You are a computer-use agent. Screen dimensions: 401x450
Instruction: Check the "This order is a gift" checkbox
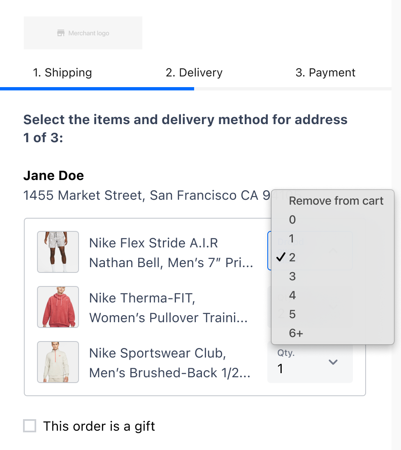pos(30,426)
